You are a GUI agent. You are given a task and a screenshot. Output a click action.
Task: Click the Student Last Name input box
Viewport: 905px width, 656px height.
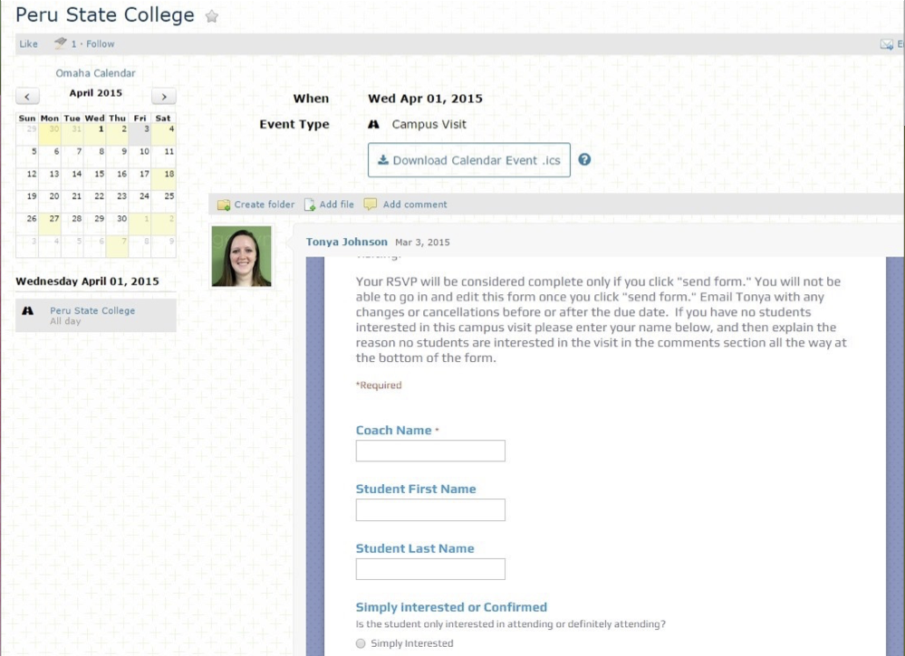(430, 568)
